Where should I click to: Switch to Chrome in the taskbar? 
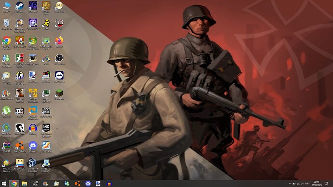click(x=14, y=184)
